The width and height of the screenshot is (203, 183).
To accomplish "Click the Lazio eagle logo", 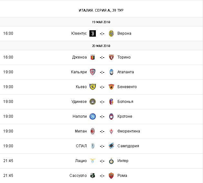I will pyautogui.click(x=93, y=161).
